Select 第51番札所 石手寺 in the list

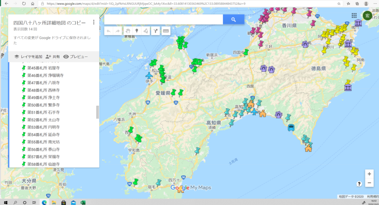[x=43, y=112]
